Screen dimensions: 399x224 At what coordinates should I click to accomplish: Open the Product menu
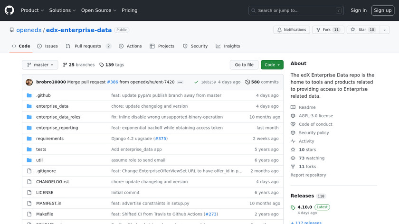tap(32, 10)
